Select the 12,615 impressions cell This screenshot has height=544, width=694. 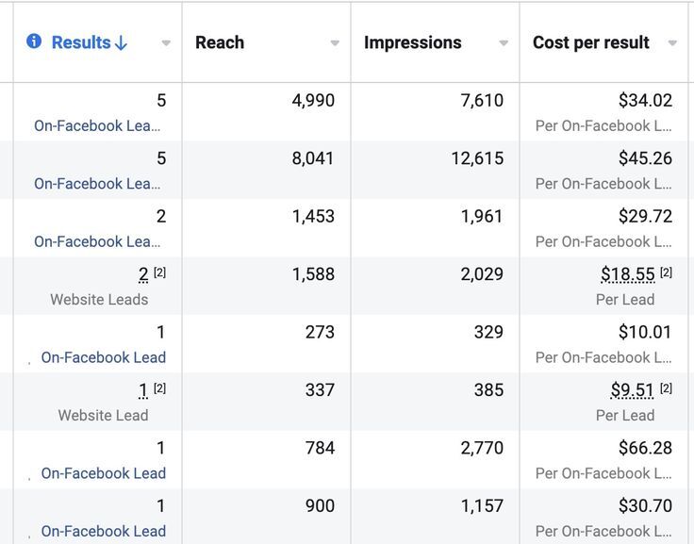click(x=477, y=158)
